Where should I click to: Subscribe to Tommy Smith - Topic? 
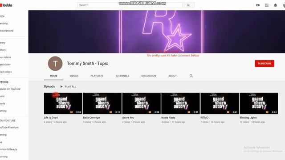point(265,64)
